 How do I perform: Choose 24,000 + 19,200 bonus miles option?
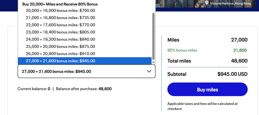click(60, 39)
